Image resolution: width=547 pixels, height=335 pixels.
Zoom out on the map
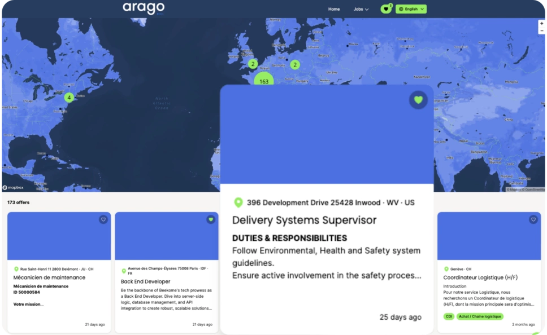click(541, 30)
